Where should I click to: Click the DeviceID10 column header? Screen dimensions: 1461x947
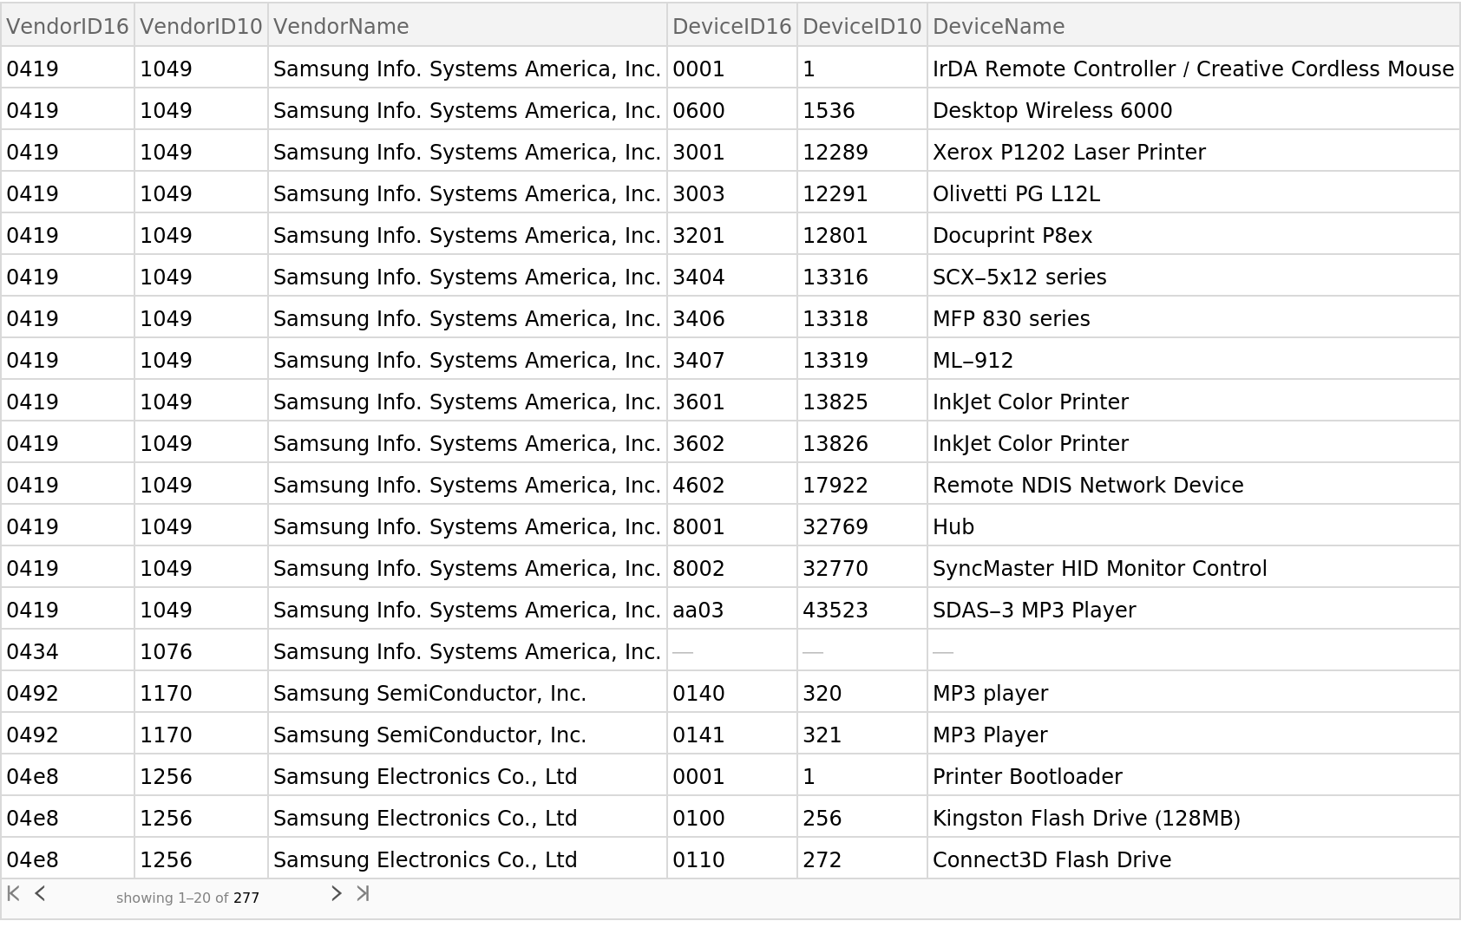[862, 26]
